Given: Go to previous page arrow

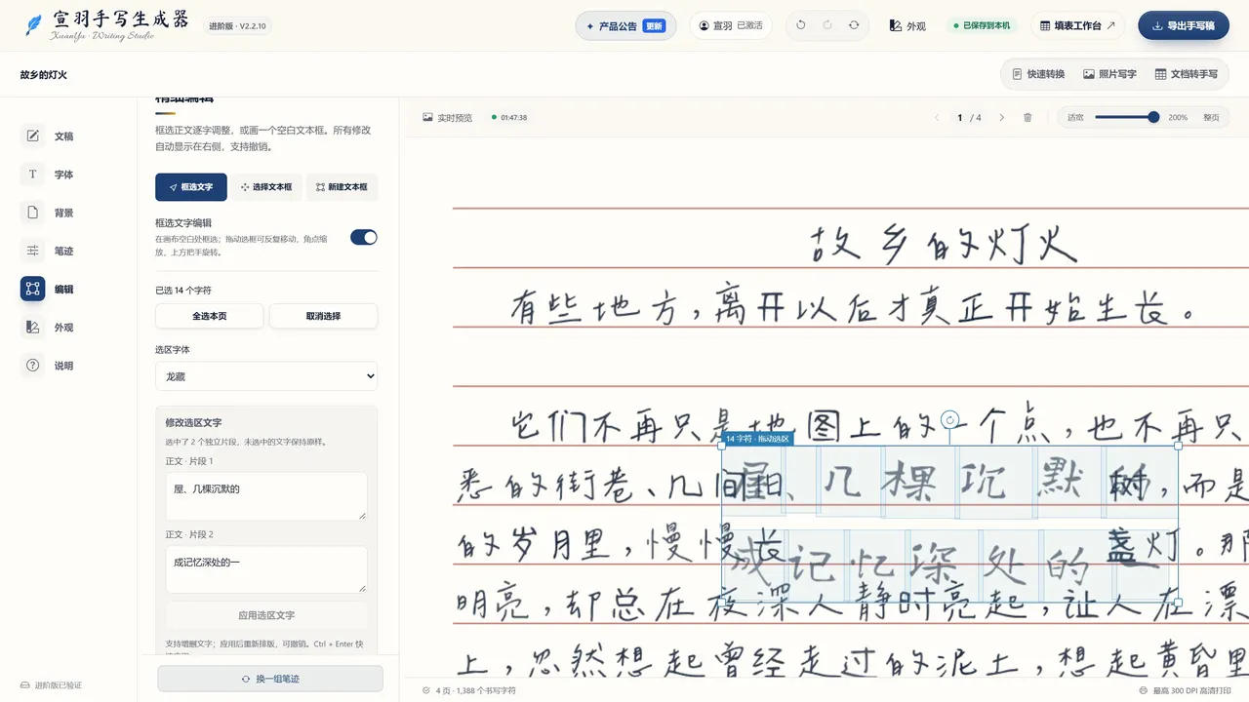Looking at the screenshot, I should coord(937,117).
